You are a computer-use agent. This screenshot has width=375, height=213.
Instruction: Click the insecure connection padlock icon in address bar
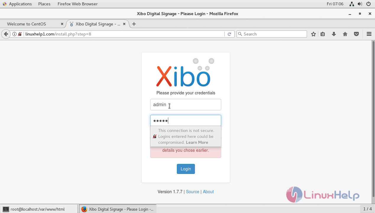pos(20,34)
